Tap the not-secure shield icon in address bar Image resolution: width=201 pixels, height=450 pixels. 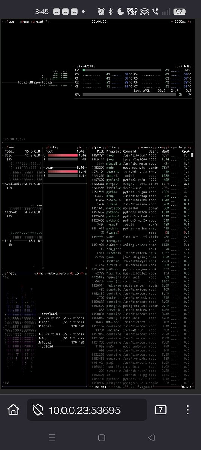(x=38, y=409)
